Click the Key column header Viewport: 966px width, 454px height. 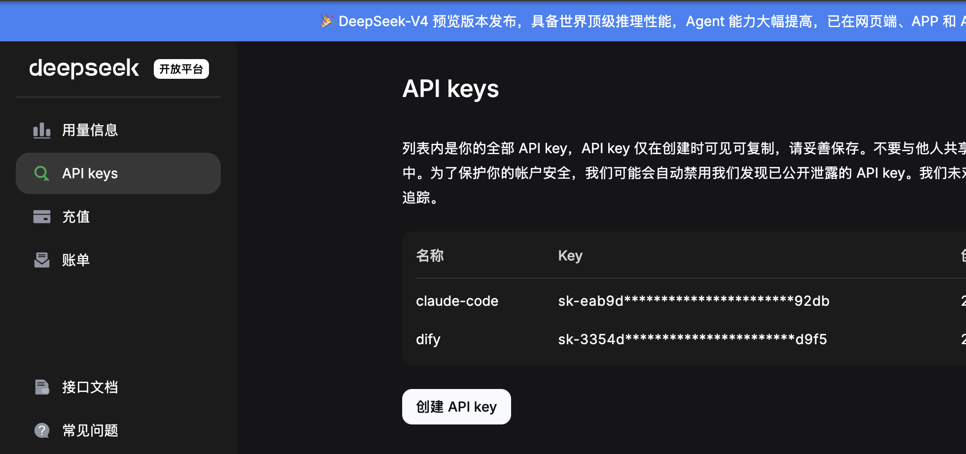pos(570,256)
